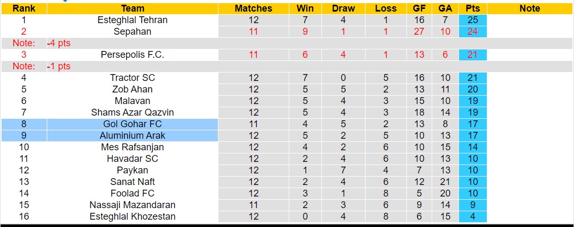This screenshot has height=227, width=574.
Task: Open the Esteghlal Tehran team link
Action: click(x=132, y=20)
